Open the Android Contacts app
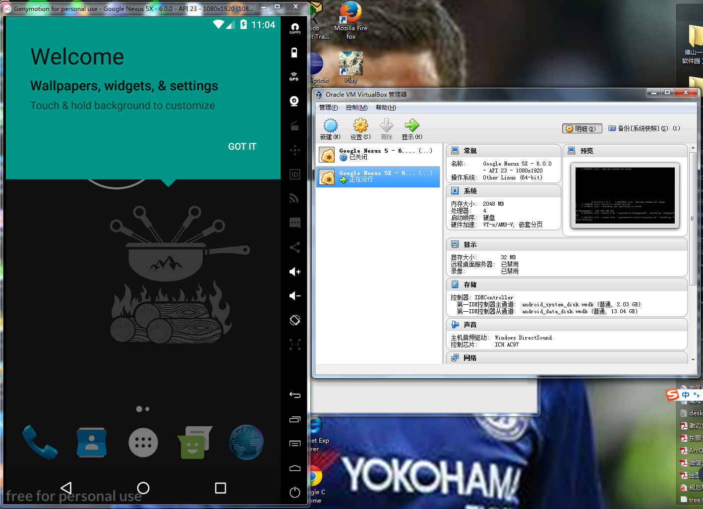Viewport: 703px width, 509px height. click(x=92, y=442)
